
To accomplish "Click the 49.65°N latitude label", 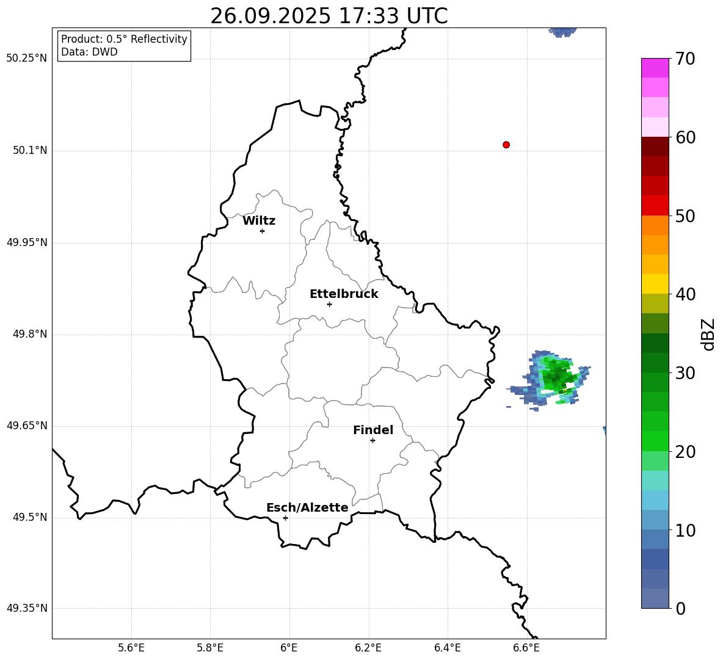I will point(27,426).
